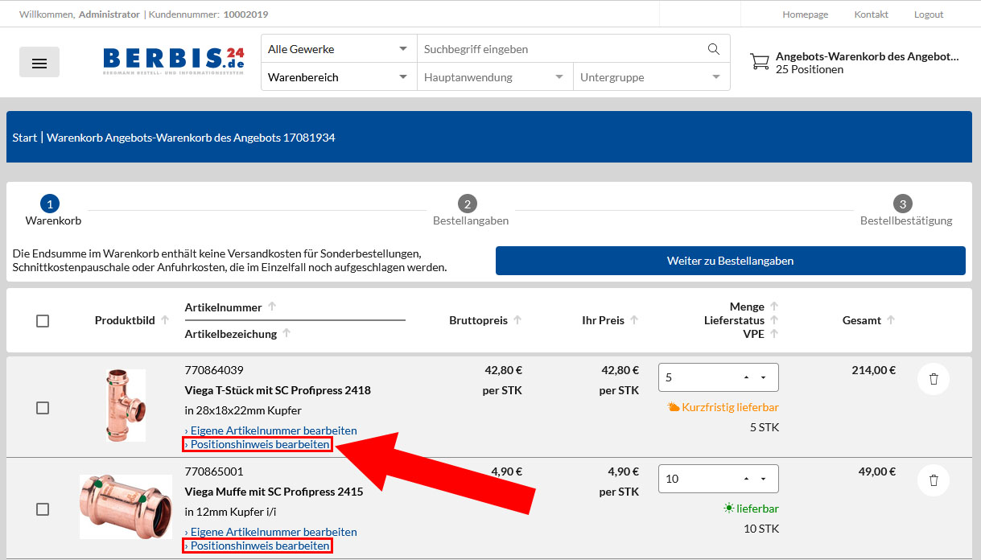
Task: Open Viega T-Stück mit SC Profipress 2418
Action: 278,390
